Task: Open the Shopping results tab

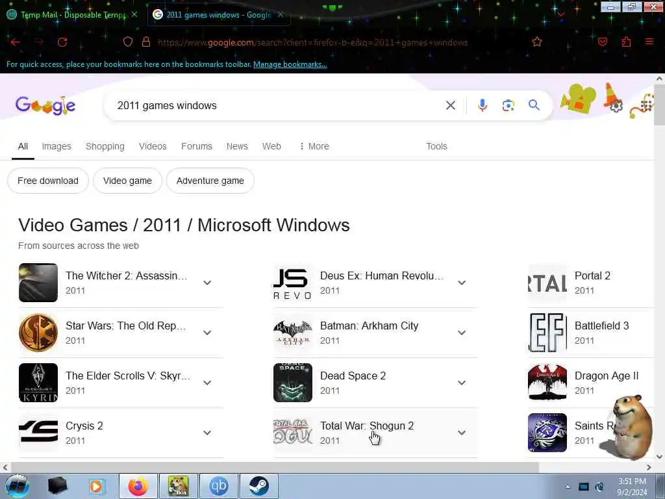Action: (x=105, y=146)
